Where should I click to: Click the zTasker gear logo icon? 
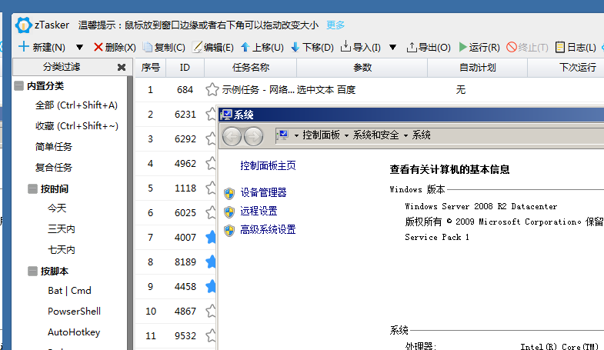point(23,25)
